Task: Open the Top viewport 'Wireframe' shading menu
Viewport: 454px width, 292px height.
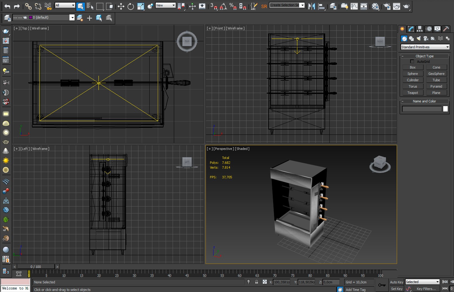Action: point(39,28)
